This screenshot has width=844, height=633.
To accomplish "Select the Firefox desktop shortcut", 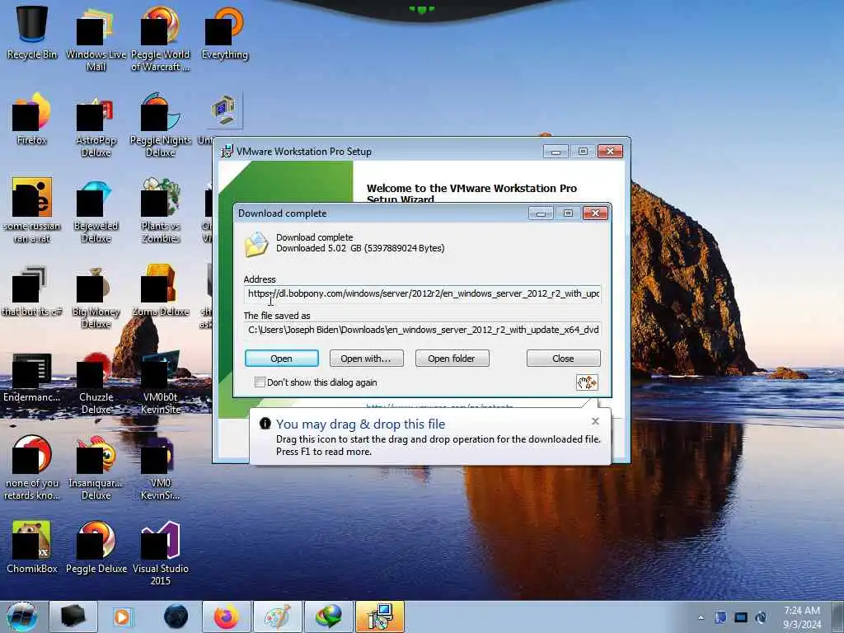I will click(32, 120).
